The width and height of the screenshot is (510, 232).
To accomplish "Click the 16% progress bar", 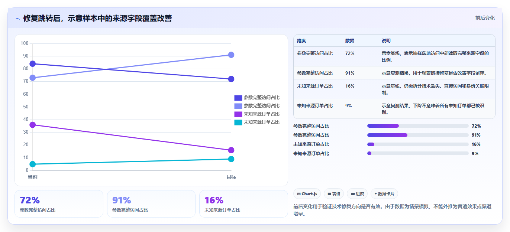I will click(x=418, y=144).
